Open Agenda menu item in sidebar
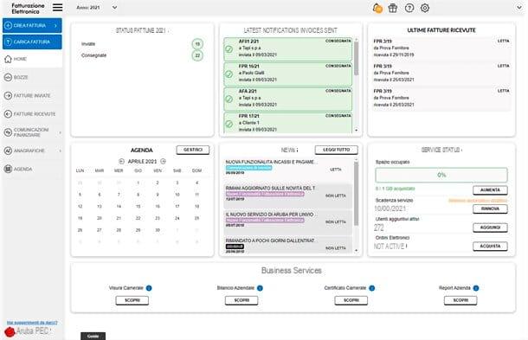Viewport: 528px width, 340px height. click(x=32, y=169)
